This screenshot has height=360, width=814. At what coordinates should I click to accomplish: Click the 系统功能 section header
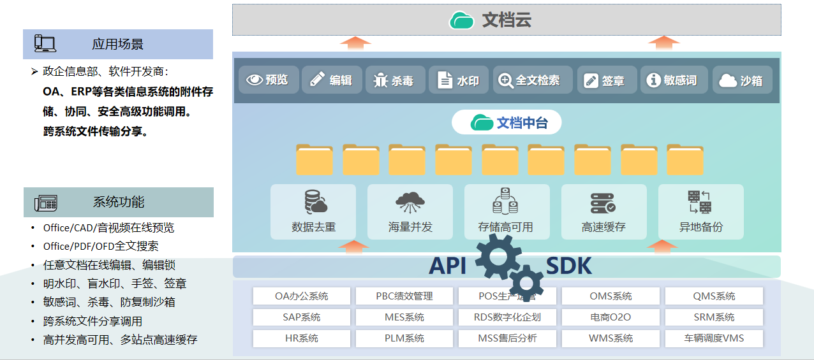(118, 202)
